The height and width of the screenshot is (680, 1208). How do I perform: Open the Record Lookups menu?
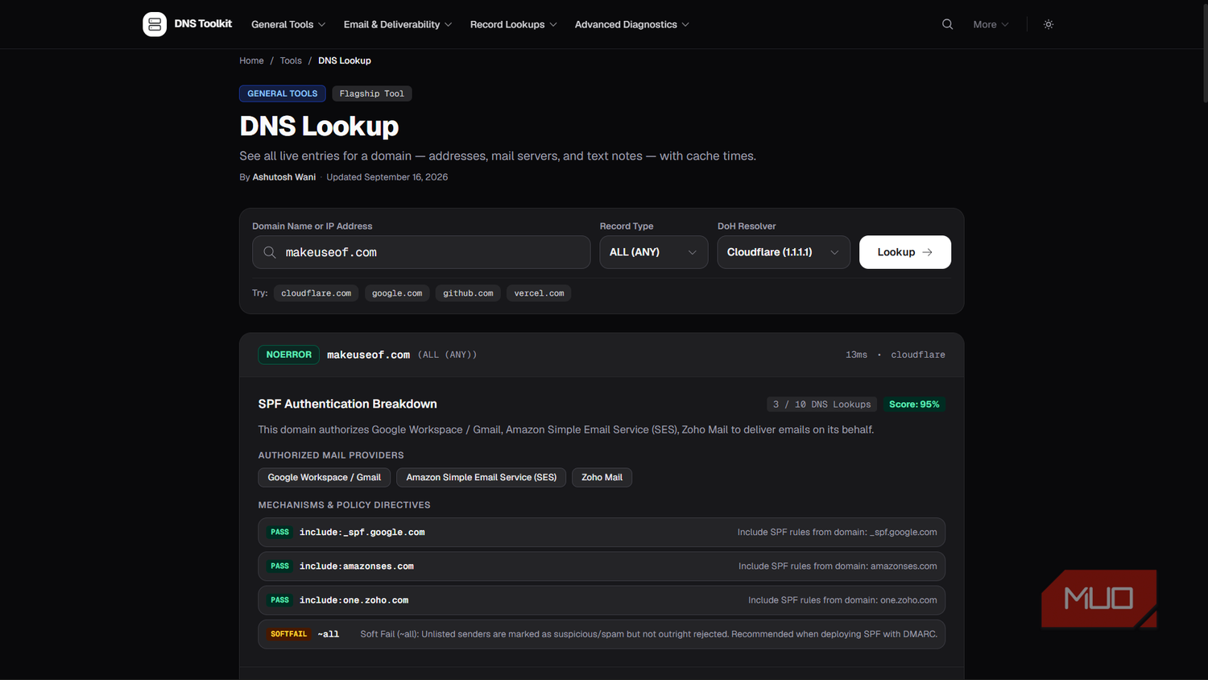pos(514,24)
